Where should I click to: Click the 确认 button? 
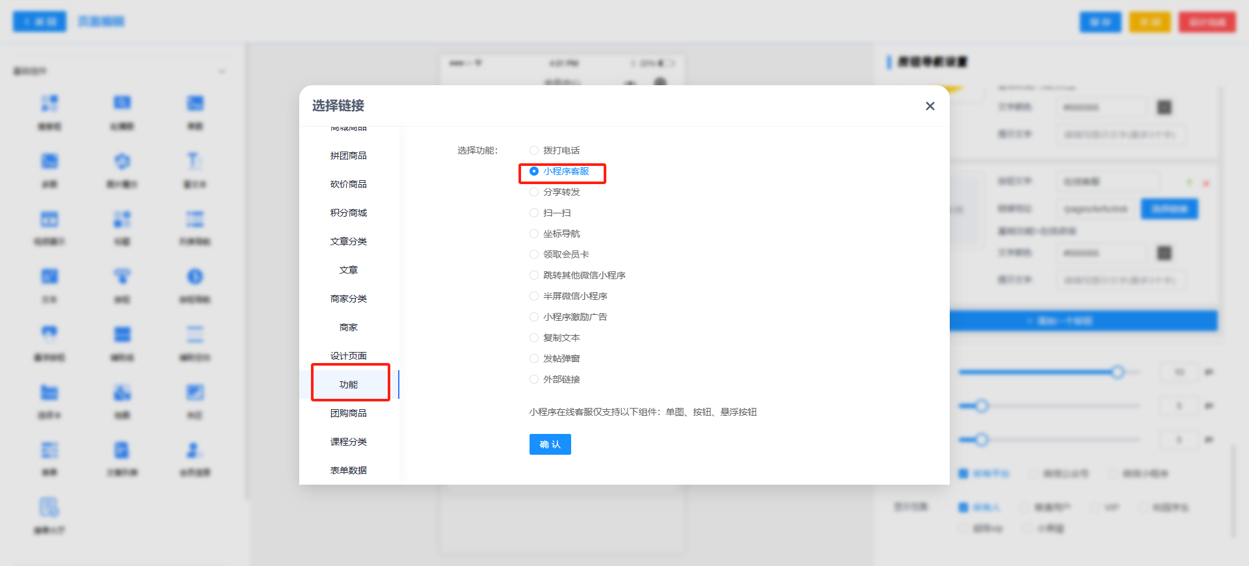pos(550,444)
